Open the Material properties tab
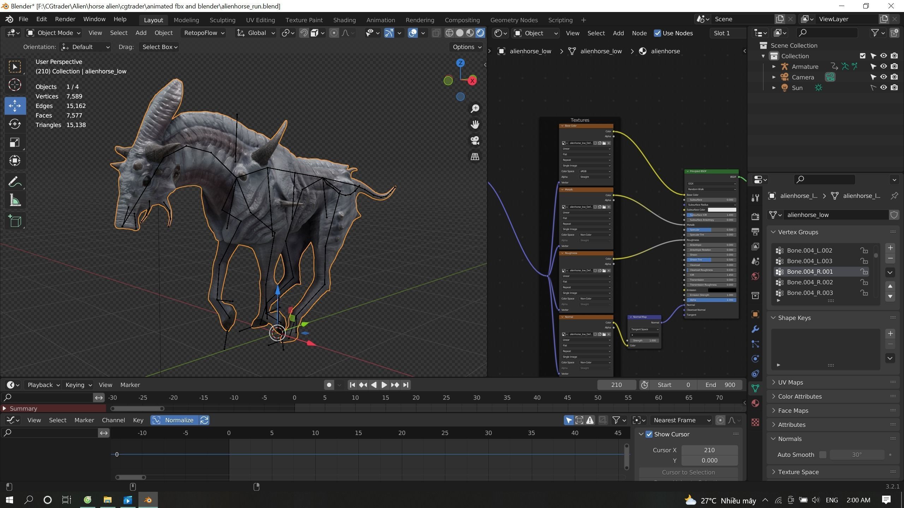This screenshot has width=904, height=508. pos(755,403)
